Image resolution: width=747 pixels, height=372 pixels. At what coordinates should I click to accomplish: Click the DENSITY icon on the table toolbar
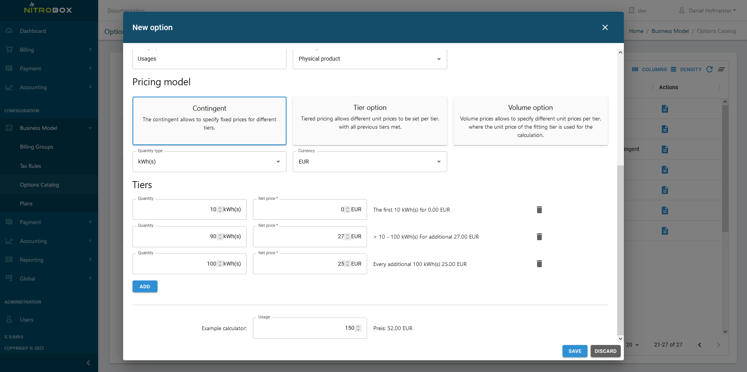click(x=674, y=69)
